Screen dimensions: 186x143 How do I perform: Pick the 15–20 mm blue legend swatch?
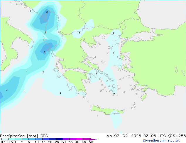click(x=45, y=139)
